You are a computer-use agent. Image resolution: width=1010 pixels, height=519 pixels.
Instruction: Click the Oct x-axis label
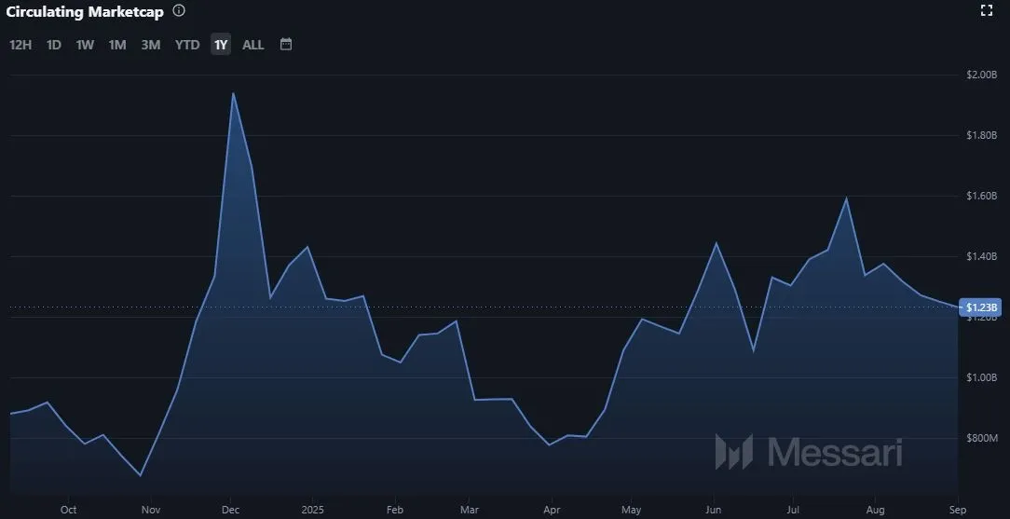pyautogui.click(x=68, y=510)
